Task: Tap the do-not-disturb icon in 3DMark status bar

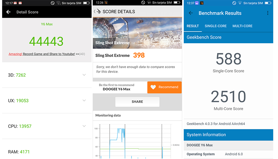Action: 143,2
